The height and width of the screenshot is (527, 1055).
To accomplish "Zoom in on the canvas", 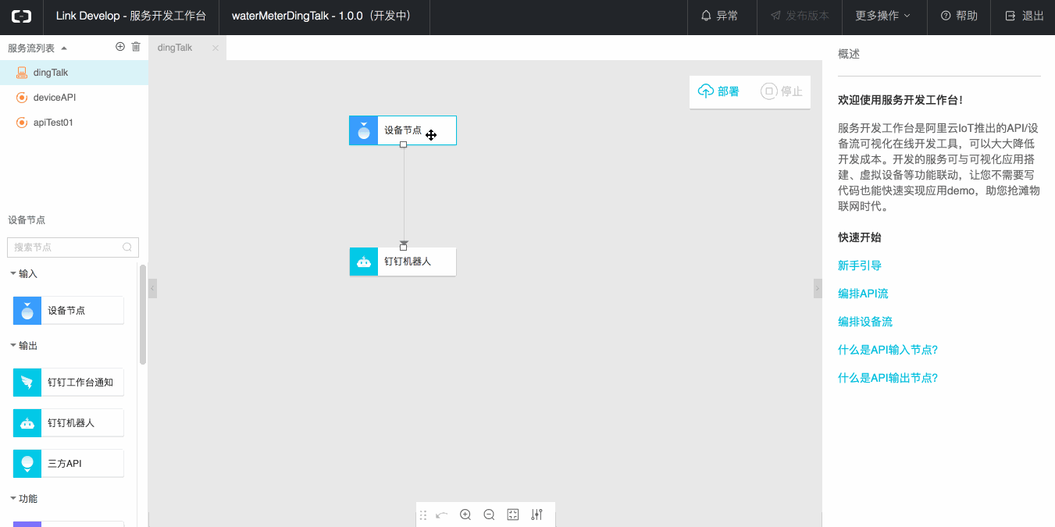I will (465, 515).
